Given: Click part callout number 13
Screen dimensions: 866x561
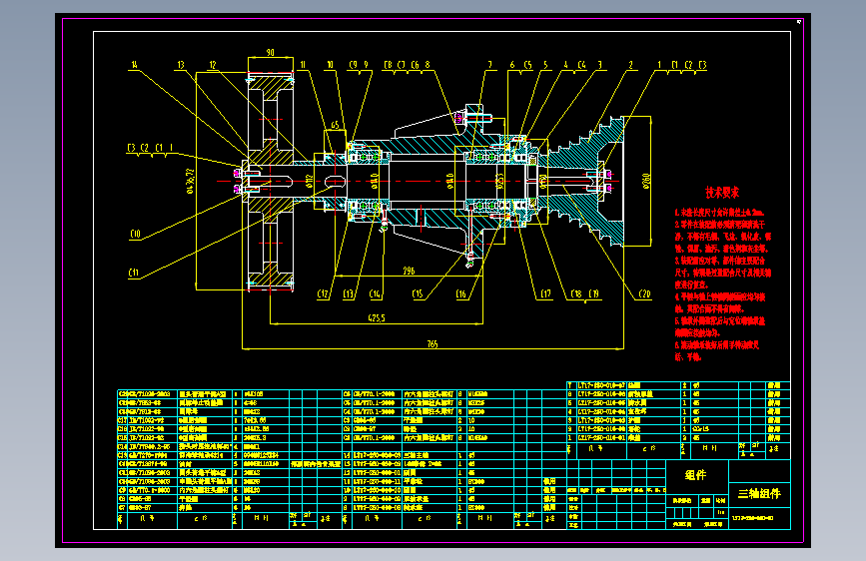Looking at the screenshot, I should (181, 65).
